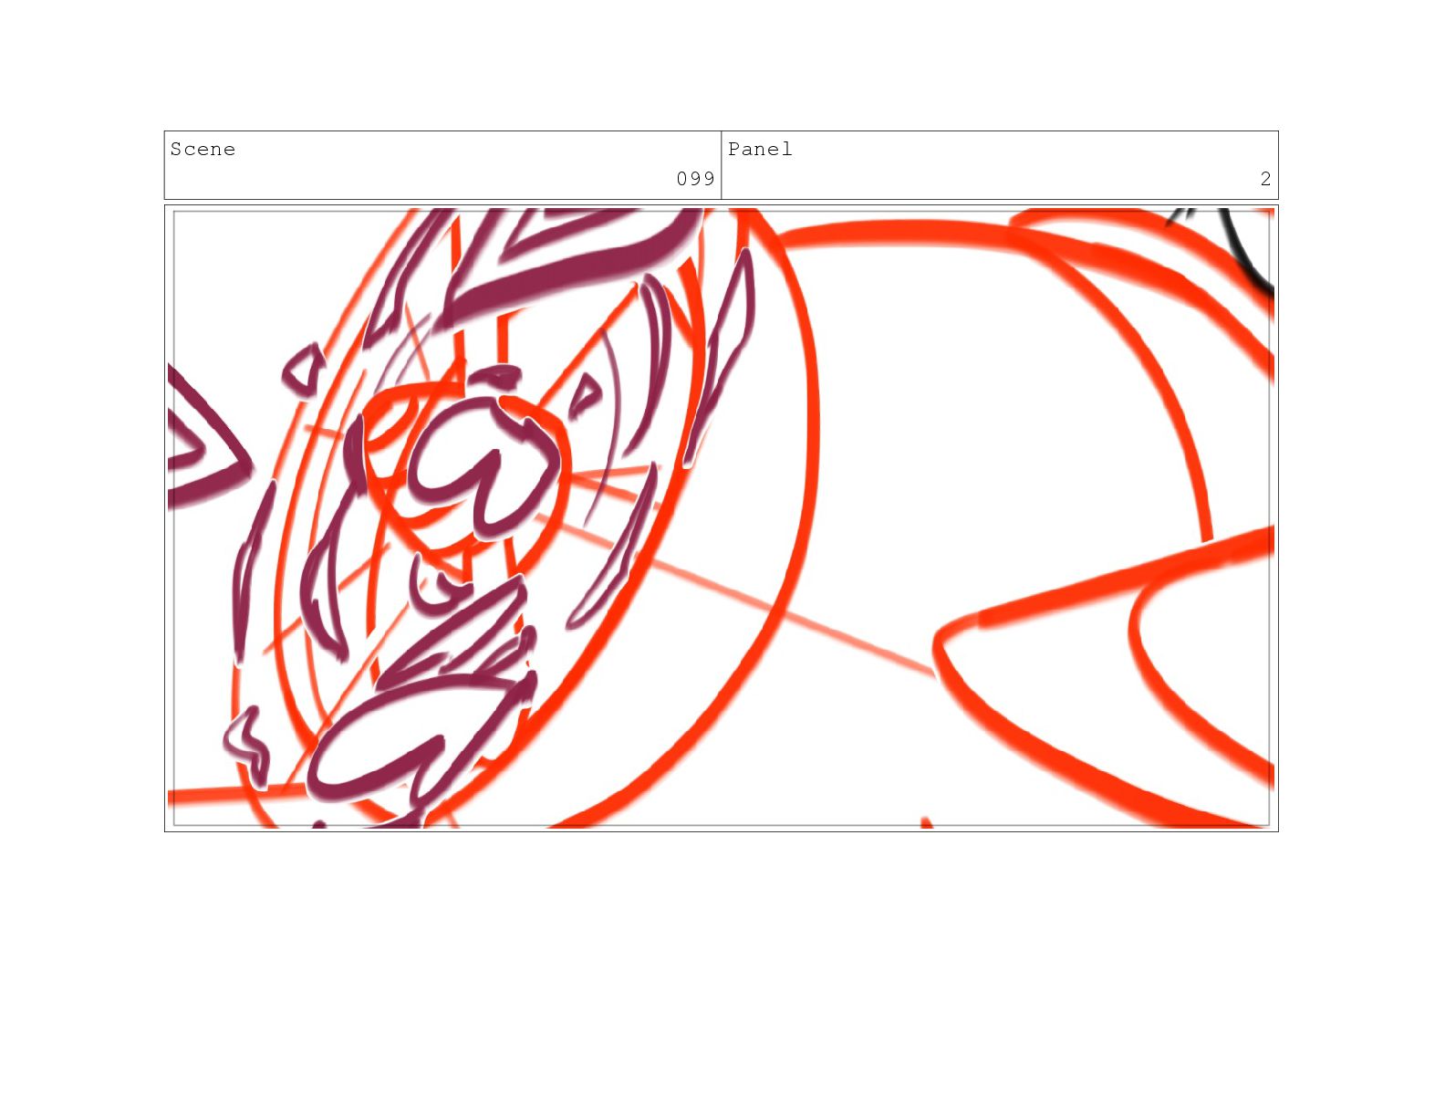
Task: Click the small red dot at bottom edge
Action: (926, 823)
